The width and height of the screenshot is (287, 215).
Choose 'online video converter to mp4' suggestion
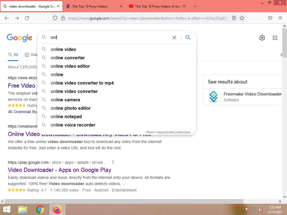[117, 83]
